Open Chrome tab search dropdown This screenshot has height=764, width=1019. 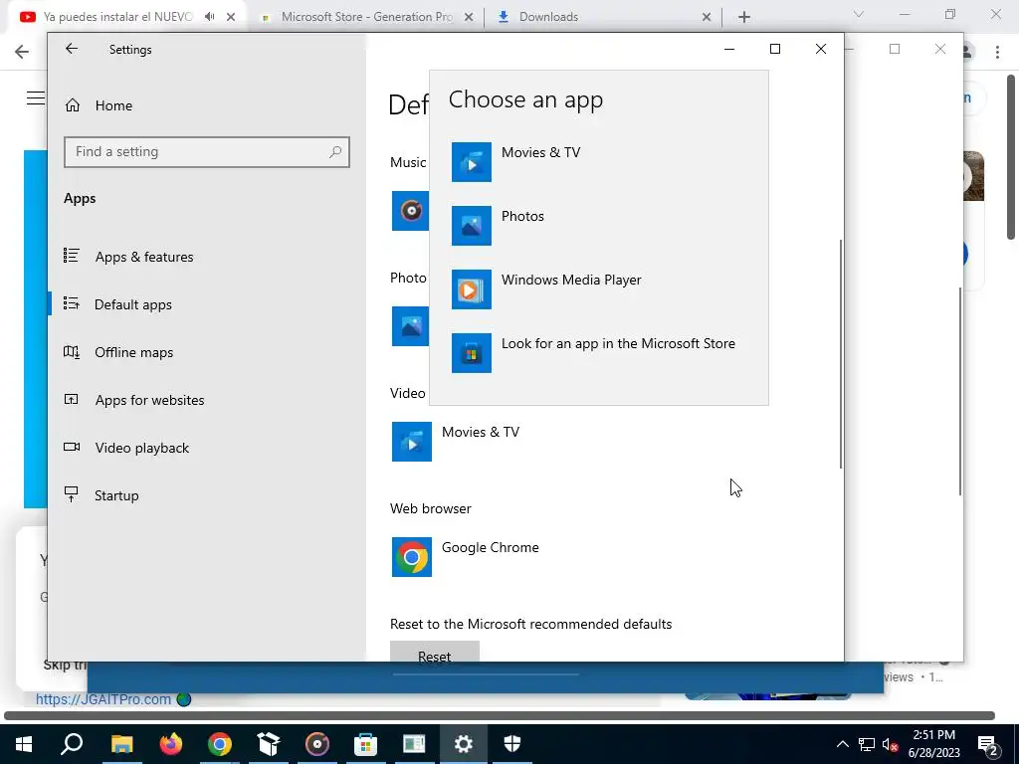[x=859, y=14]
